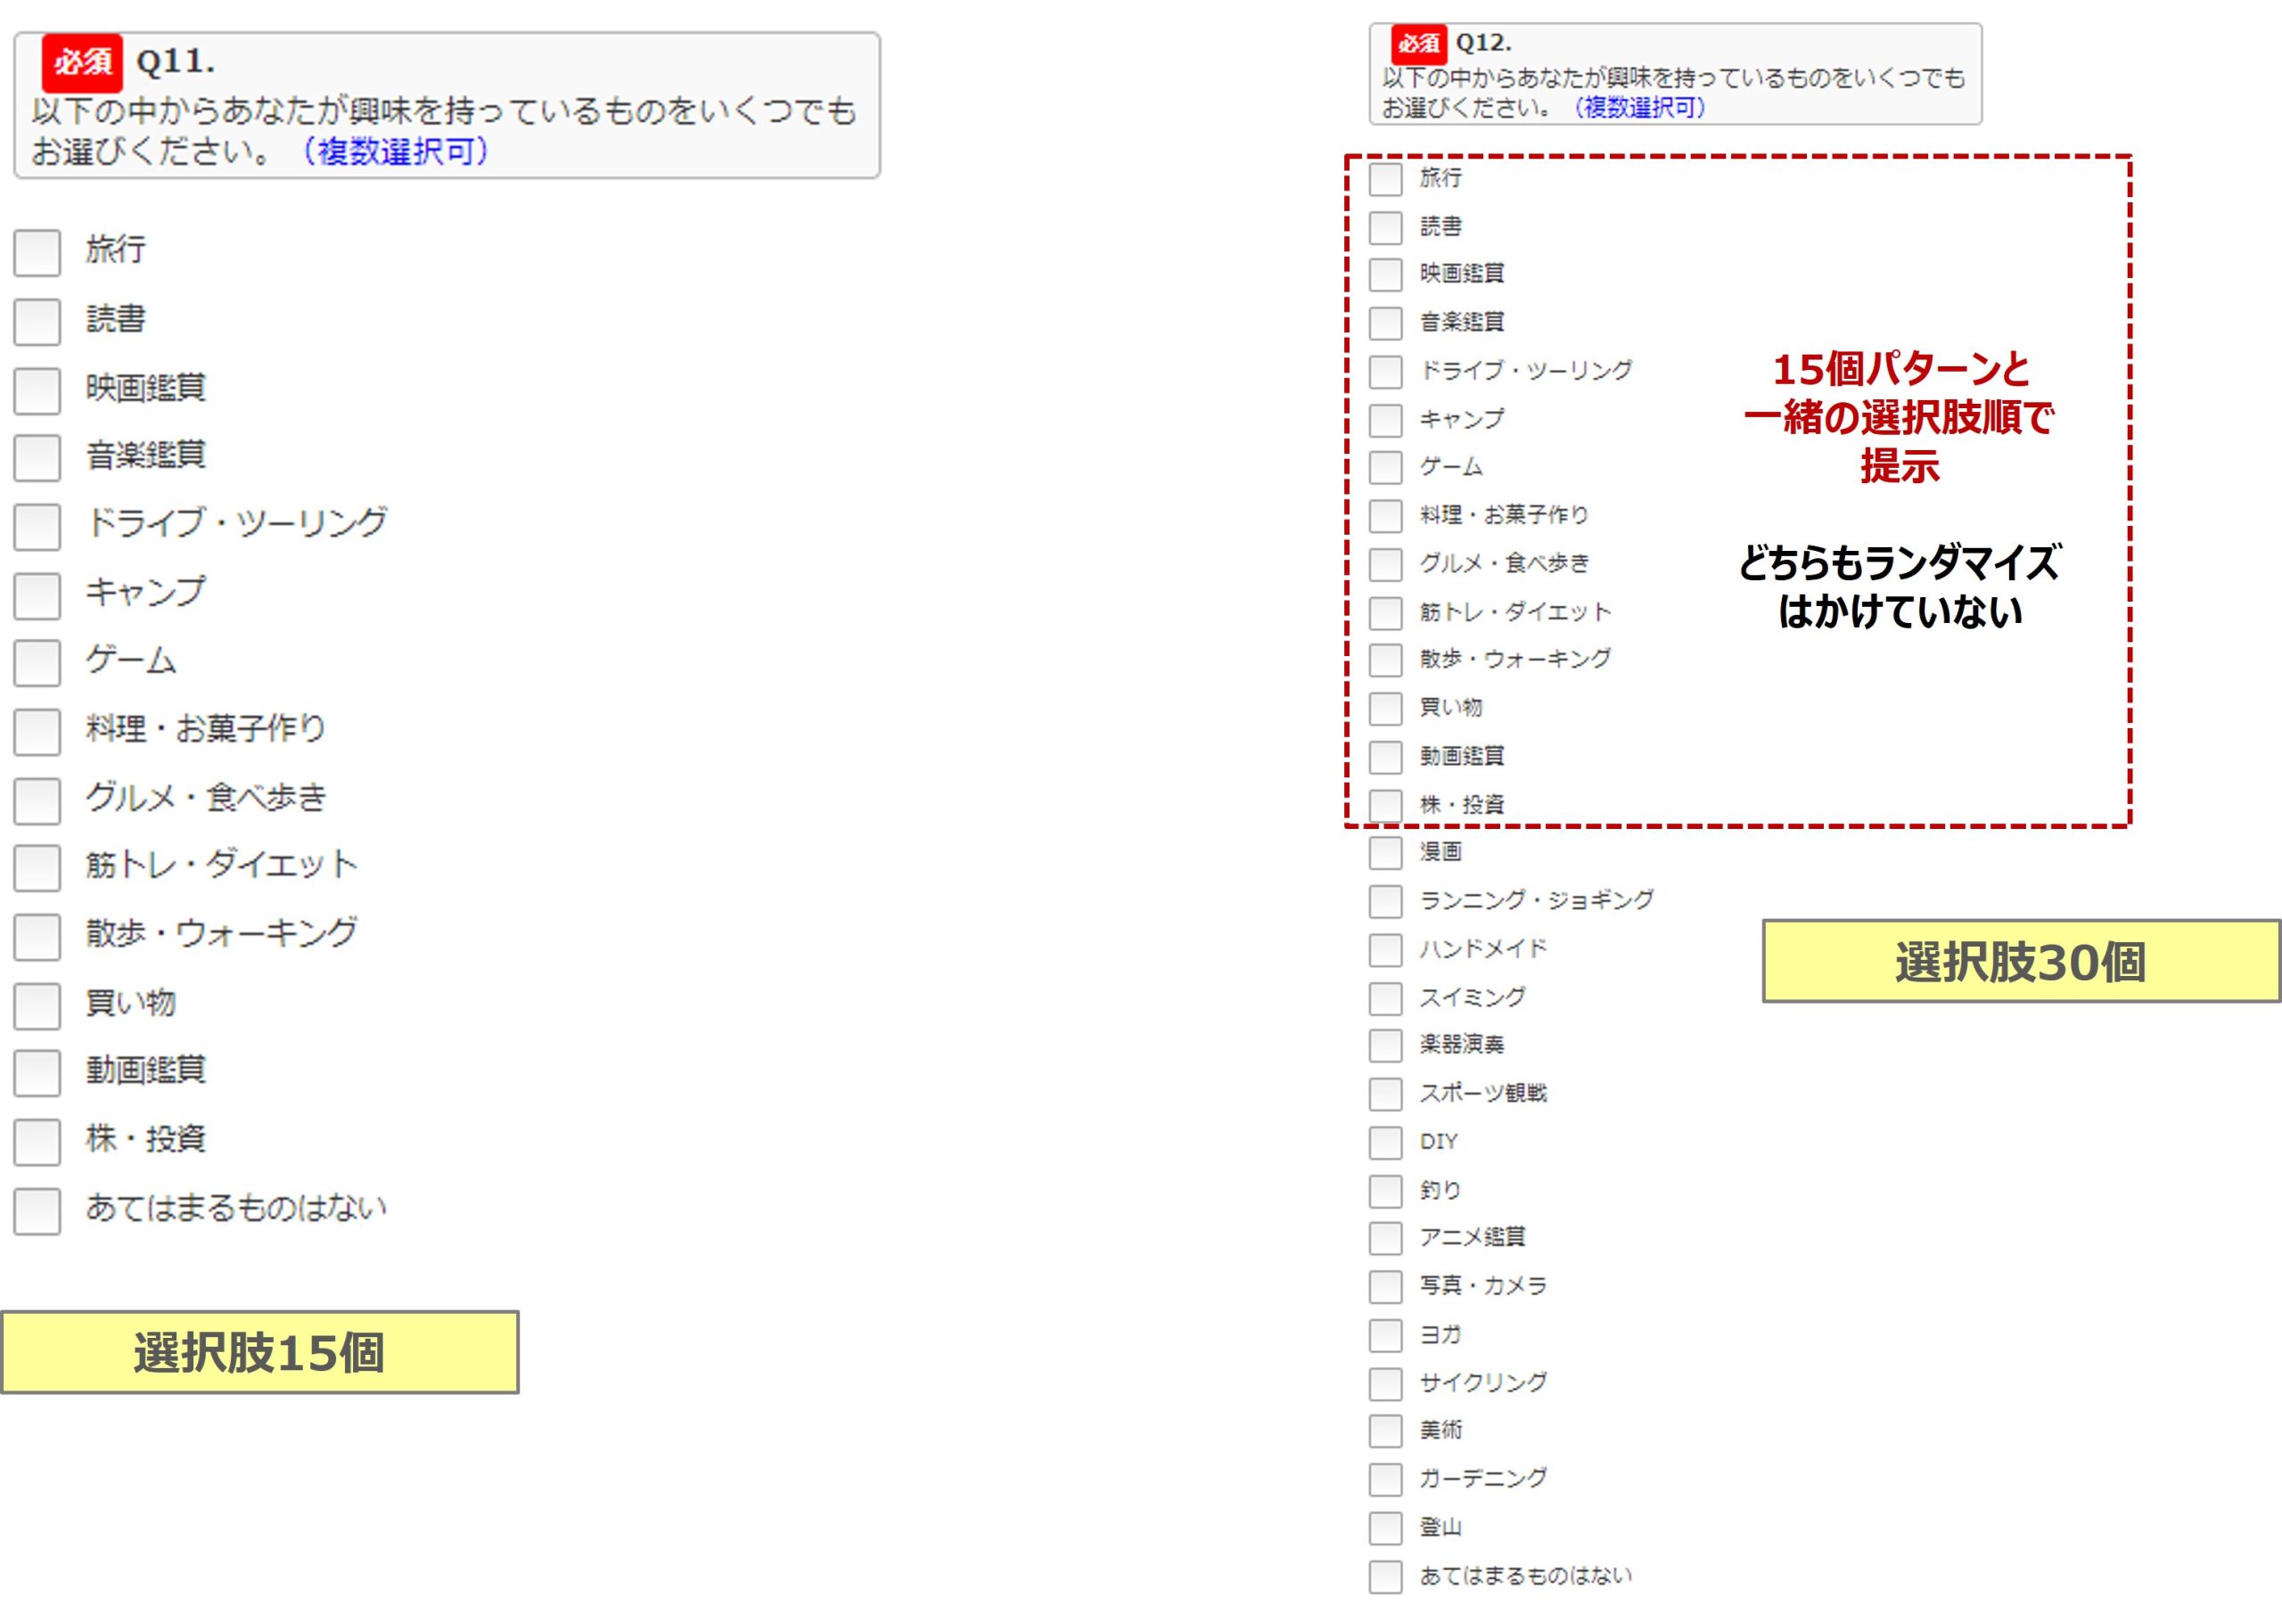Select 筋トレ・ダイエット in Q11
This screenshot has height=1624, width=2282.
[x=37, y=868]
